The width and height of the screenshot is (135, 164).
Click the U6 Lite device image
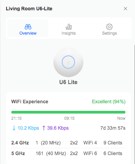pyautogui.click(x=68, y=62)
